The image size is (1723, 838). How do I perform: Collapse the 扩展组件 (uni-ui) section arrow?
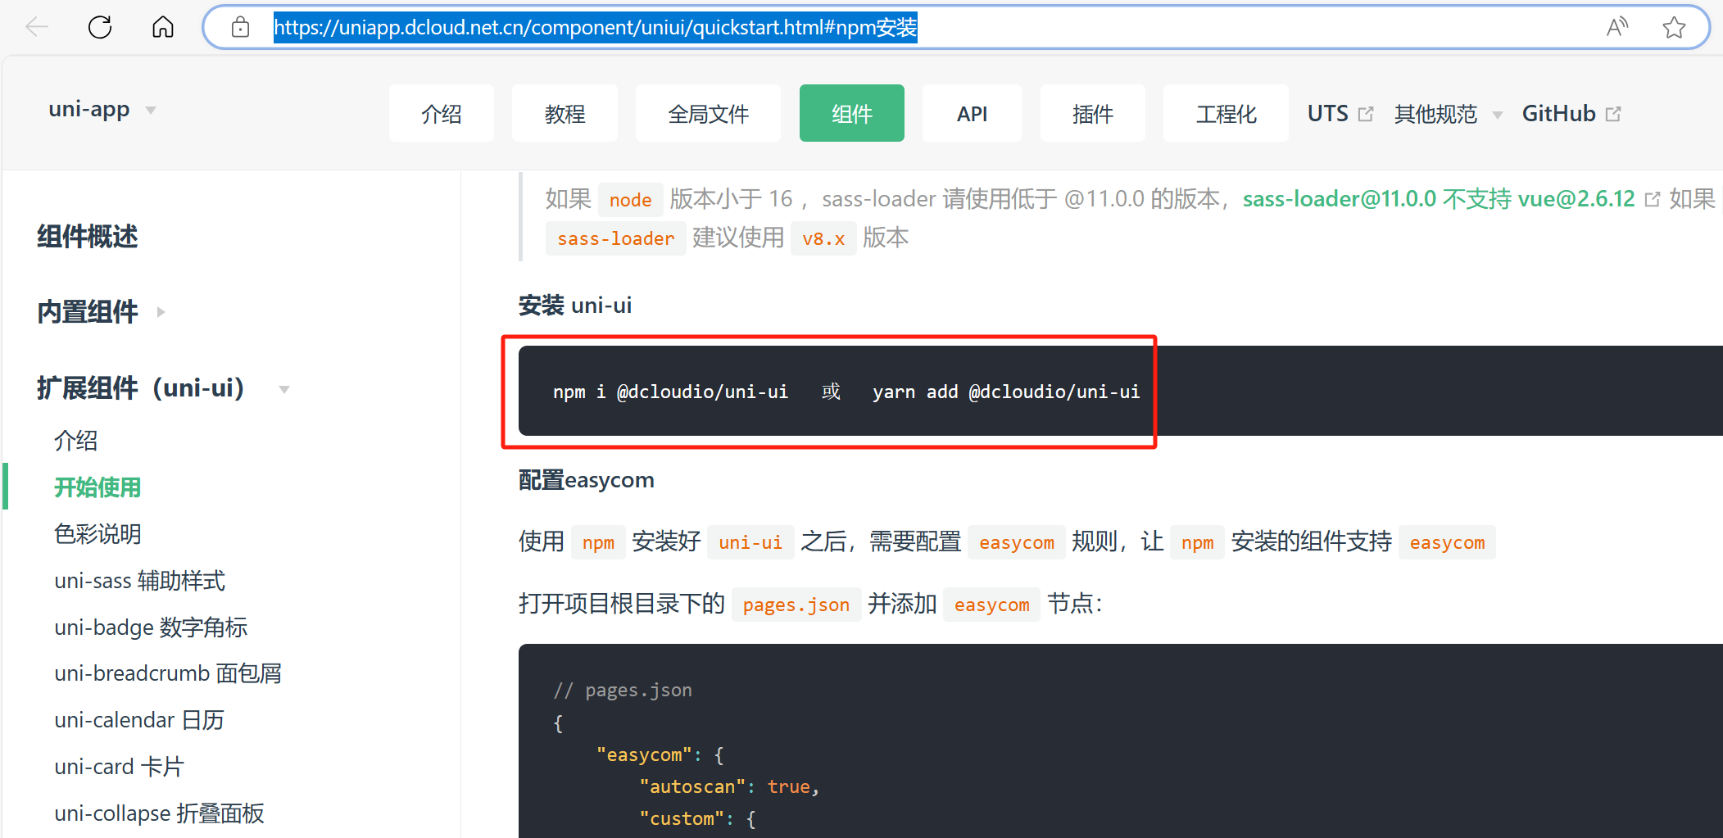(284, 389)
